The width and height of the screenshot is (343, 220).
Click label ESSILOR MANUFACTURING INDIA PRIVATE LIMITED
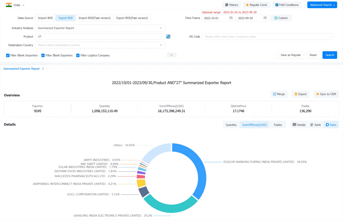coord(259,162)
